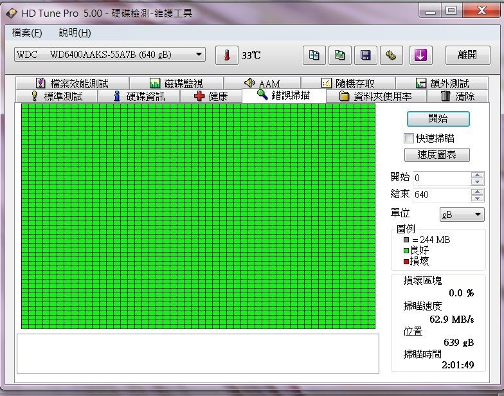The height and width of the screenshot is (396, 504).
Task: Open the WDC WD6400AAKS drive dropdown
Action: (109, 54)
